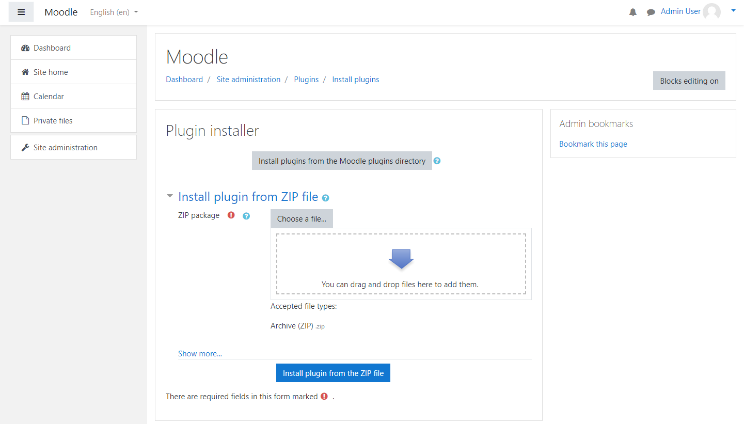Image resolution: width=744 pixels, height=424 pixels.
Task: Click the Admin bookmarks block title
Action: pyautogui.click(x=596, y=124)
